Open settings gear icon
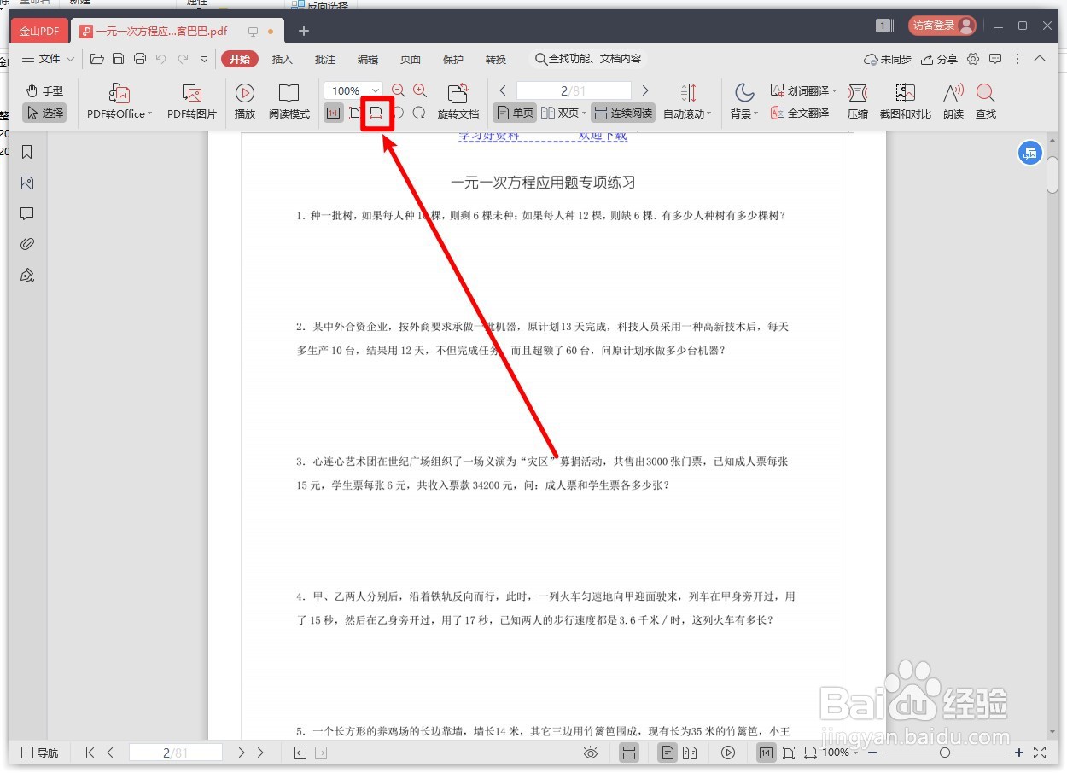The image size is (1067, 773). (x=973, y=59)
